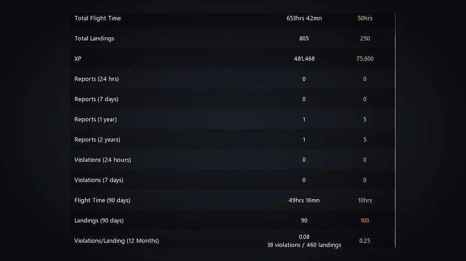This screenshot has width=466, height=261.
Task: Click the 805 total landings value
Action: (304, 39)
